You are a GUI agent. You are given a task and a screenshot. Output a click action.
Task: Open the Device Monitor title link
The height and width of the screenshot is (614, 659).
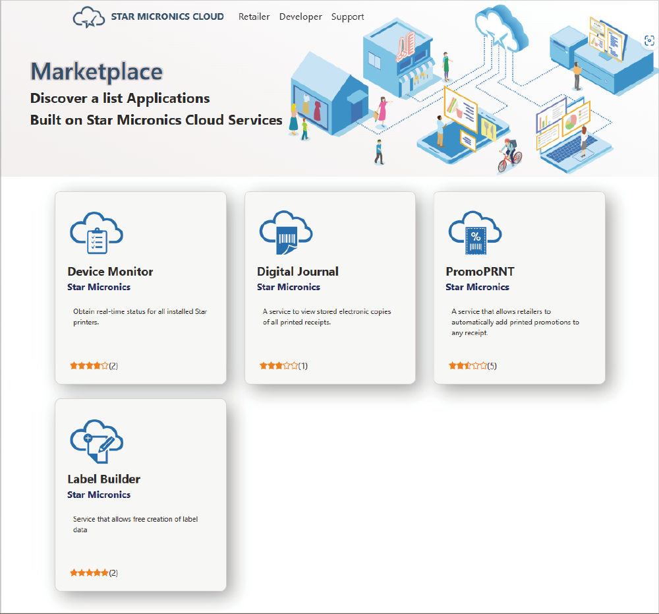click(x=110, y=272)
